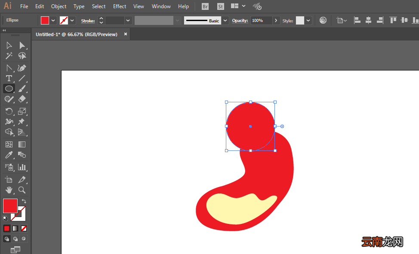
Task: Open the Effect menu
Action: [120, 6]
